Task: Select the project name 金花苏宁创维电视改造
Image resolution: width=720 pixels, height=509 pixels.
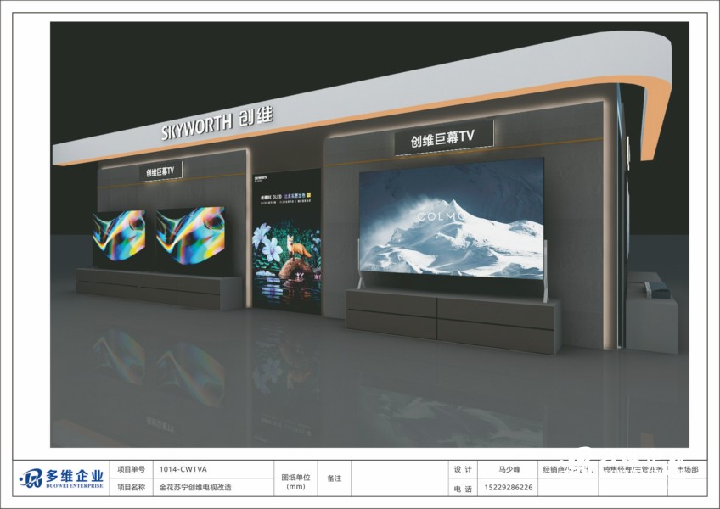Action: [x=195, y=488]
